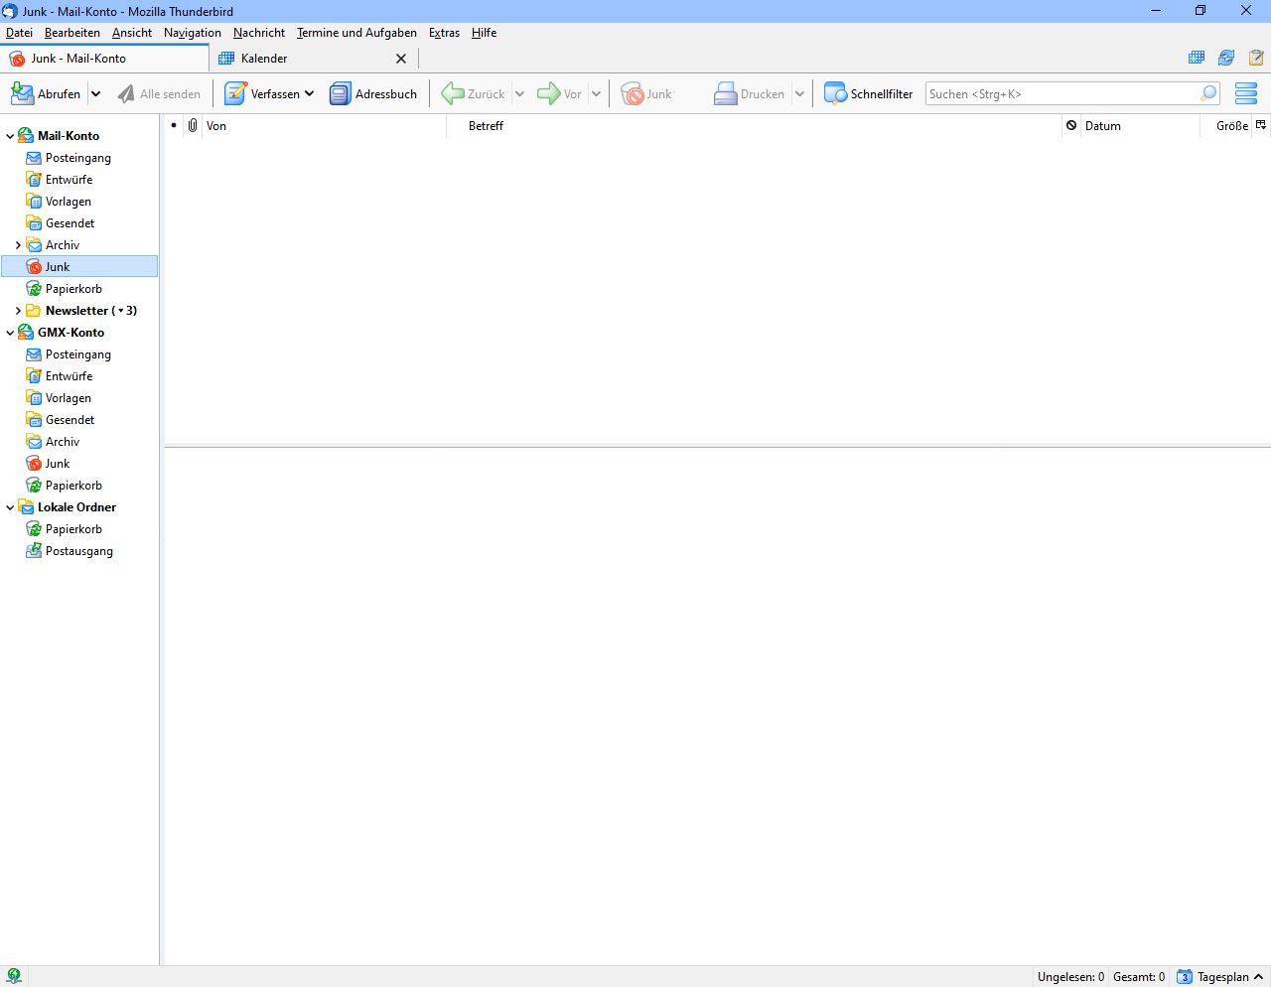Click the search magnifier icon
Viewport: 1271px width, 987px height.
coord(1208,94)
